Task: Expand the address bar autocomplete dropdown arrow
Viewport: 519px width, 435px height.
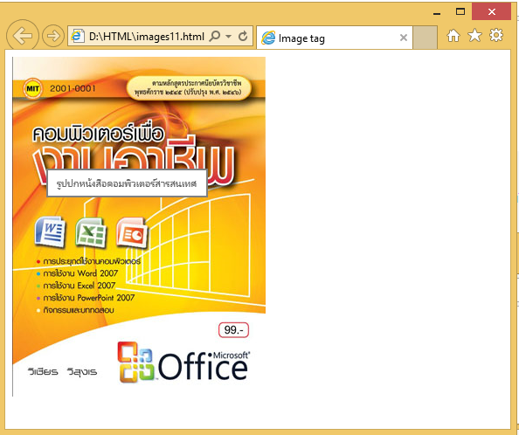Action: click(228, 36)
